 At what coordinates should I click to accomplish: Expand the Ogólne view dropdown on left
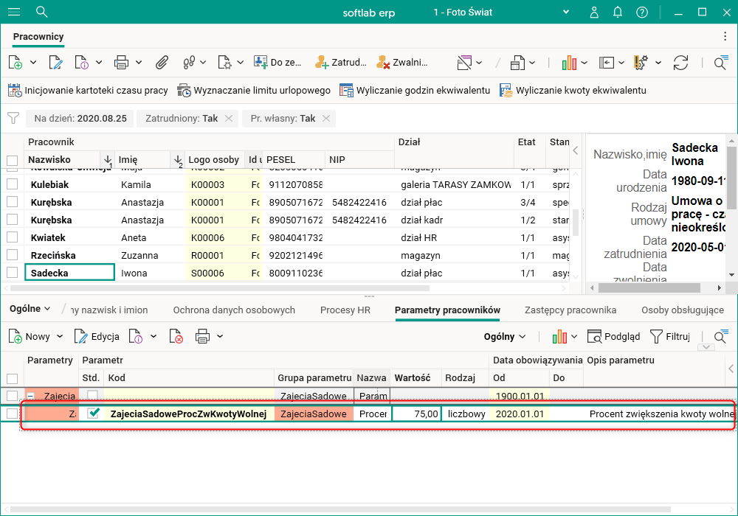[30, 310]
